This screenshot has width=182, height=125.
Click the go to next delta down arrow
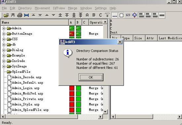[x=54, y=15]
